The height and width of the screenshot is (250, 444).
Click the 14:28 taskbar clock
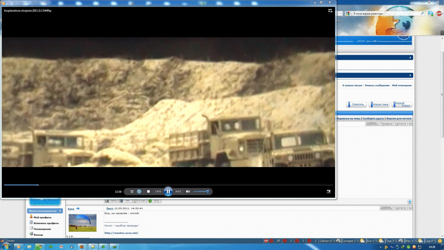[432, 247]
